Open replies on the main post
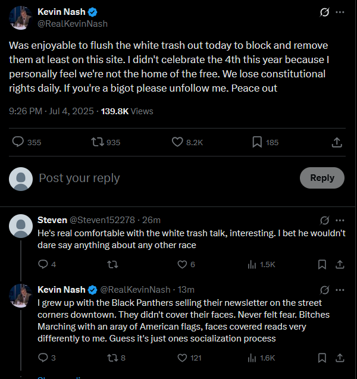Screen dimensions: 357x379 pyautogui.click(x=18, y=142)
